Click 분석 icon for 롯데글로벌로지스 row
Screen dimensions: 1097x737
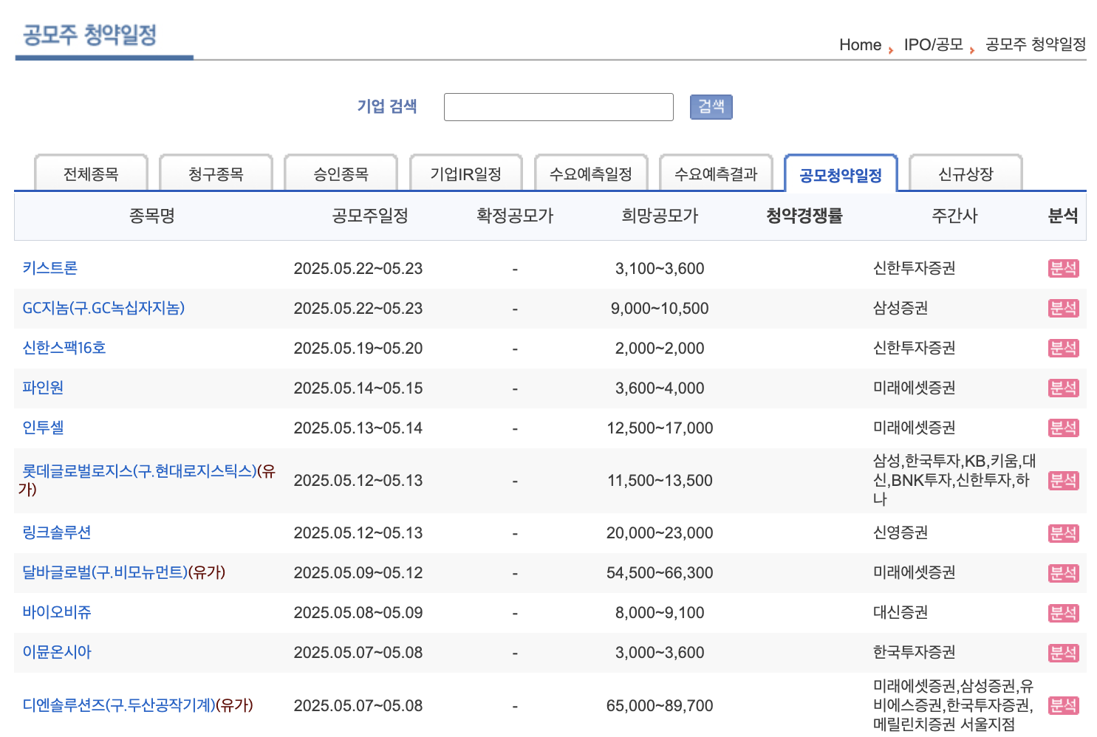click(x=1064, y=480)
